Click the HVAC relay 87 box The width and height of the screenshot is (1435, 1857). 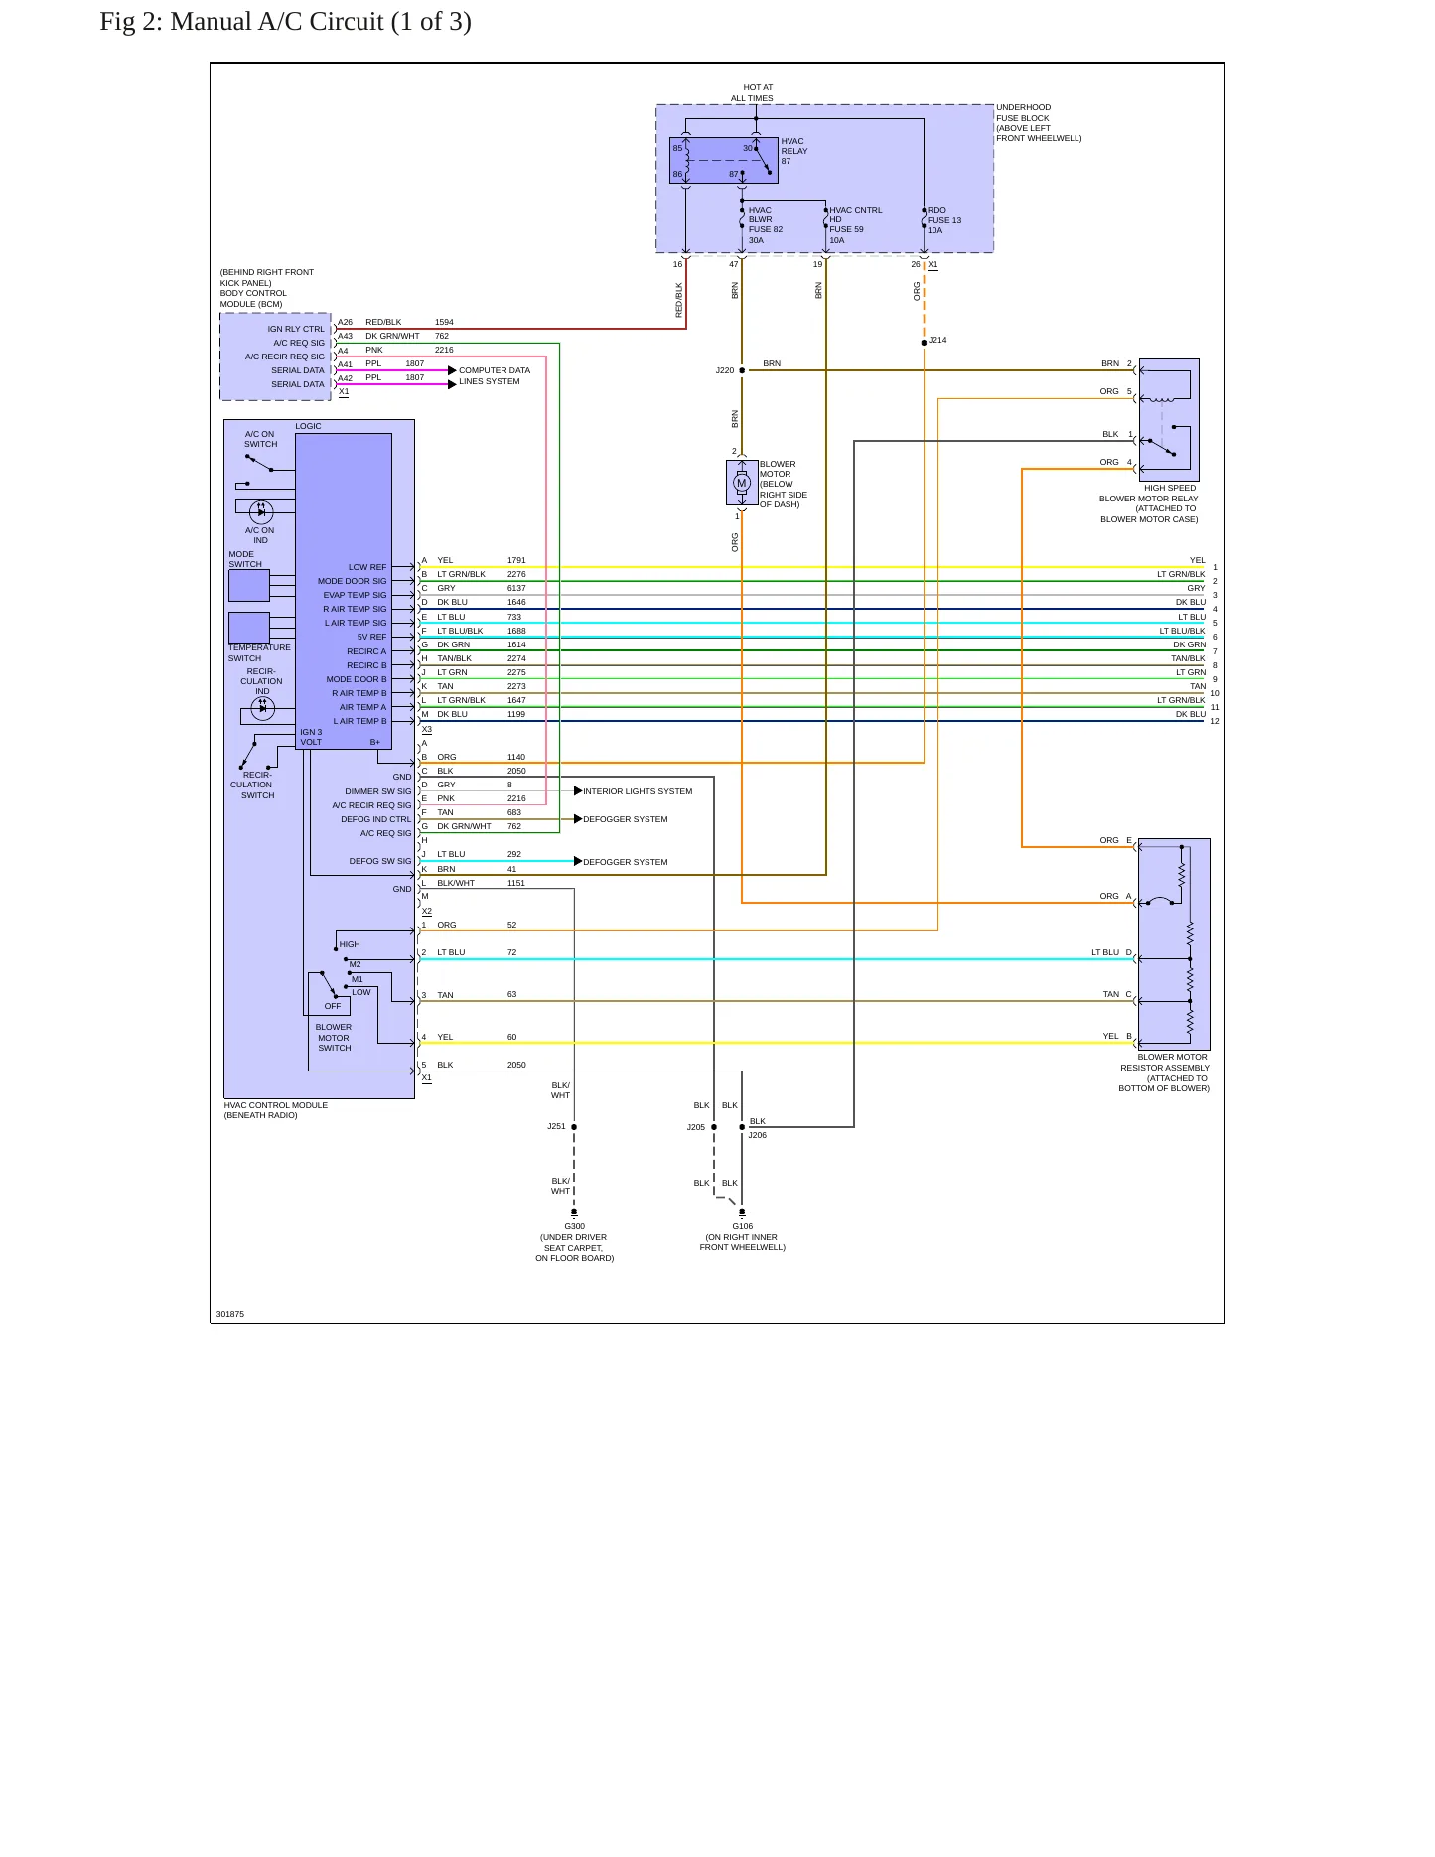click(x=724, y=160)
